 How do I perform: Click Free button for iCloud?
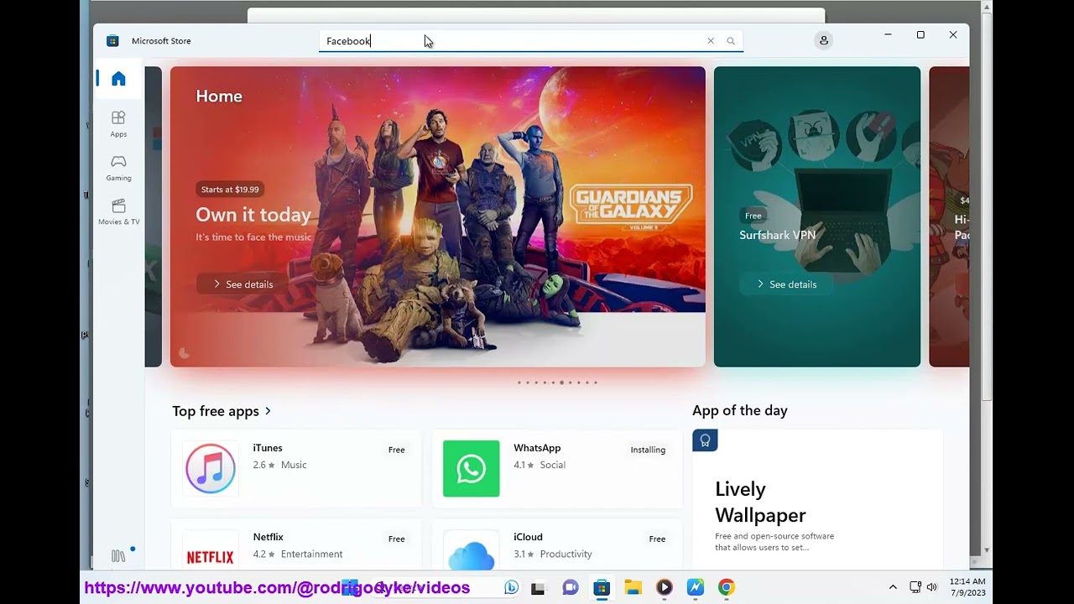[x=657, y=539]
